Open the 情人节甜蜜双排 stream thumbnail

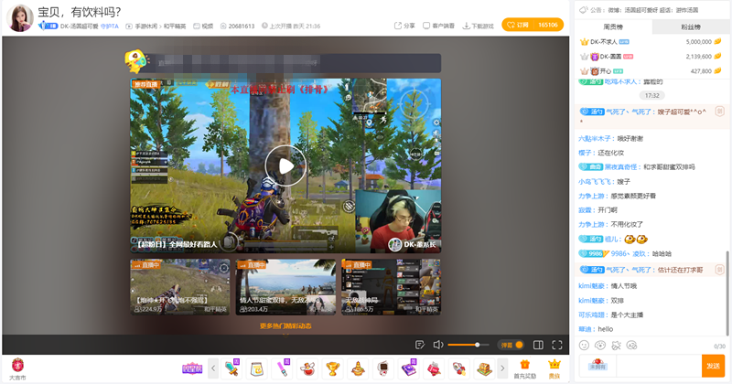(x=285, y=287)
